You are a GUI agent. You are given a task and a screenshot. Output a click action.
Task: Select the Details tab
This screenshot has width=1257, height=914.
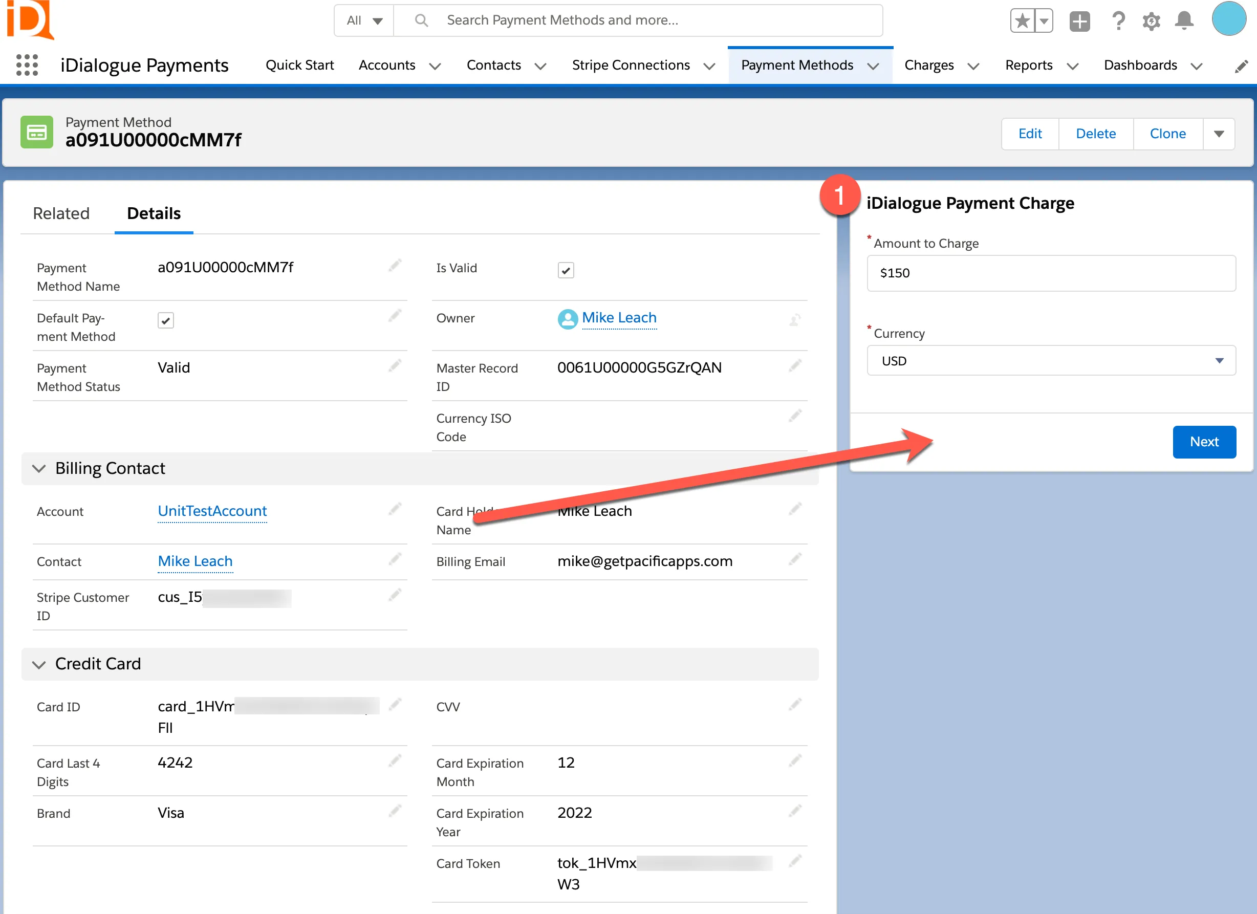point(154,213)
